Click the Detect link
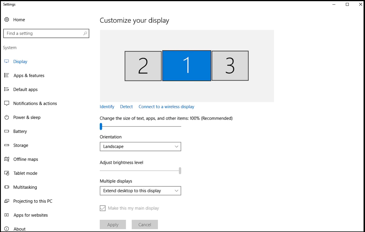Screen dimensions: 365x232 [x=126, y=106]
